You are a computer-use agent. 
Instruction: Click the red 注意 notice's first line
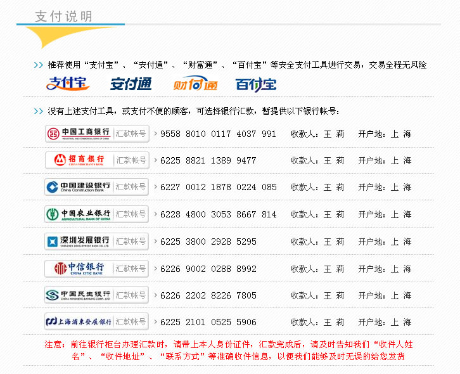[x=229, y=344]
